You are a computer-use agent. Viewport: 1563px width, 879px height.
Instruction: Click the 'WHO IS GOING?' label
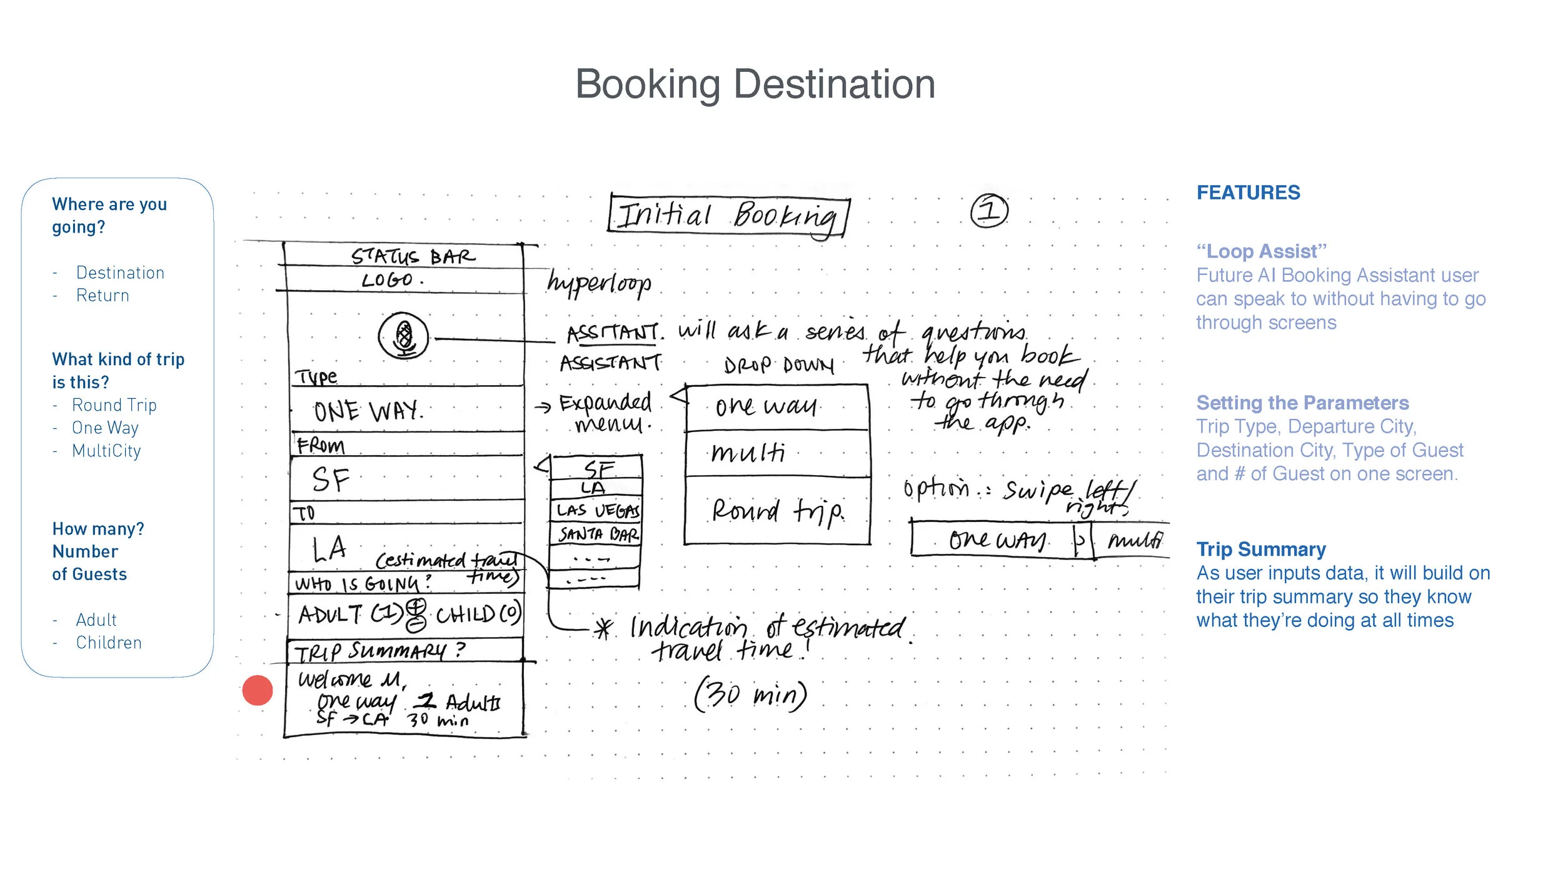363,584
